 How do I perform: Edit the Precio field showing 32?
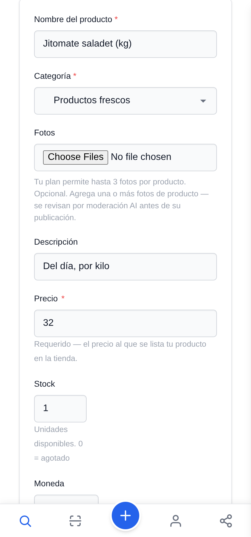[x=125, y=323]
